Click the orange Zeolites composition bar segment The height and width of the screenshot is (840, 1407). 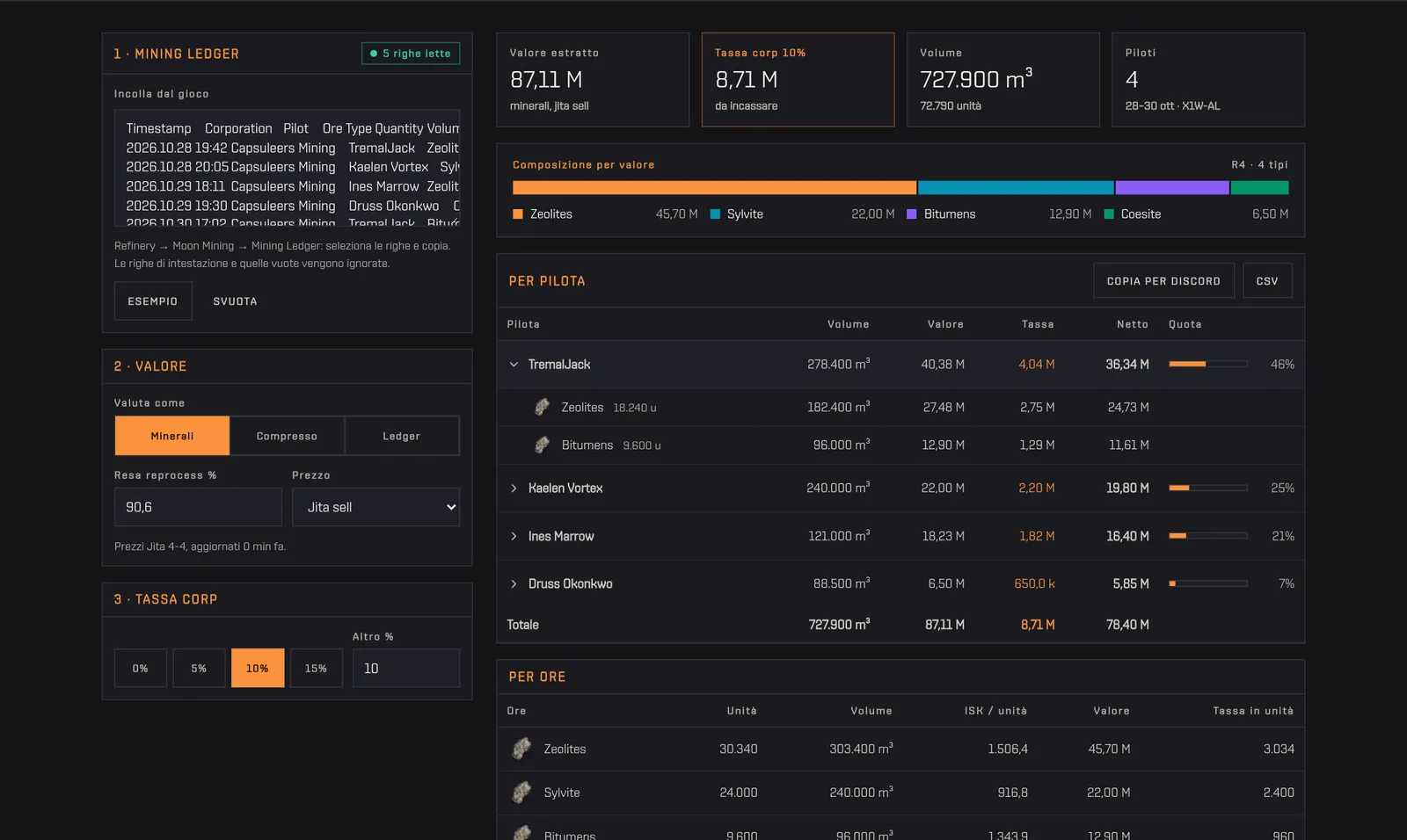coord(714,187)
